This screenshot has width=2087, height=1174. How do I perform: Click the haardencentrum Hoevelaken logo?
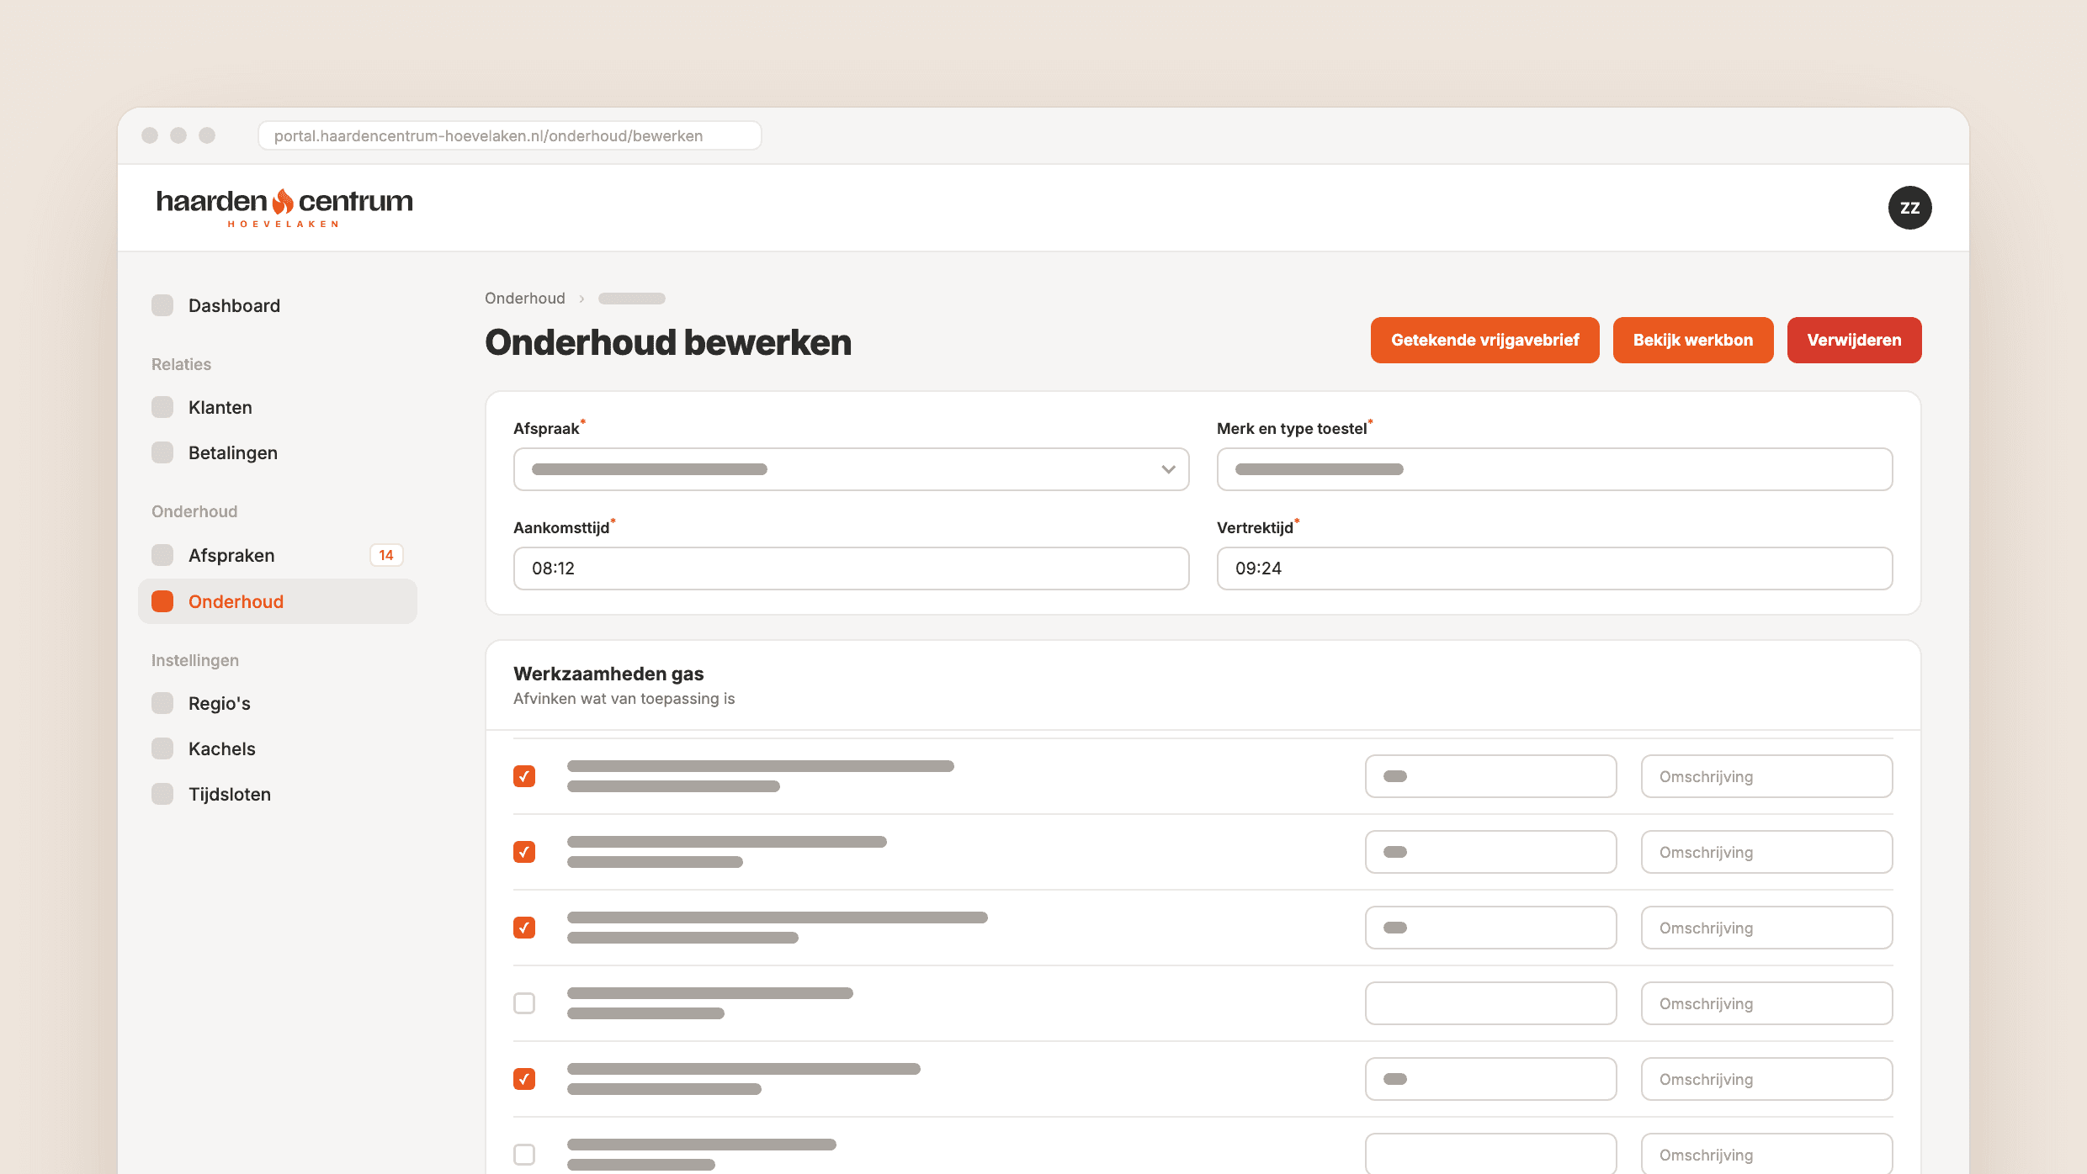point(284,207)
